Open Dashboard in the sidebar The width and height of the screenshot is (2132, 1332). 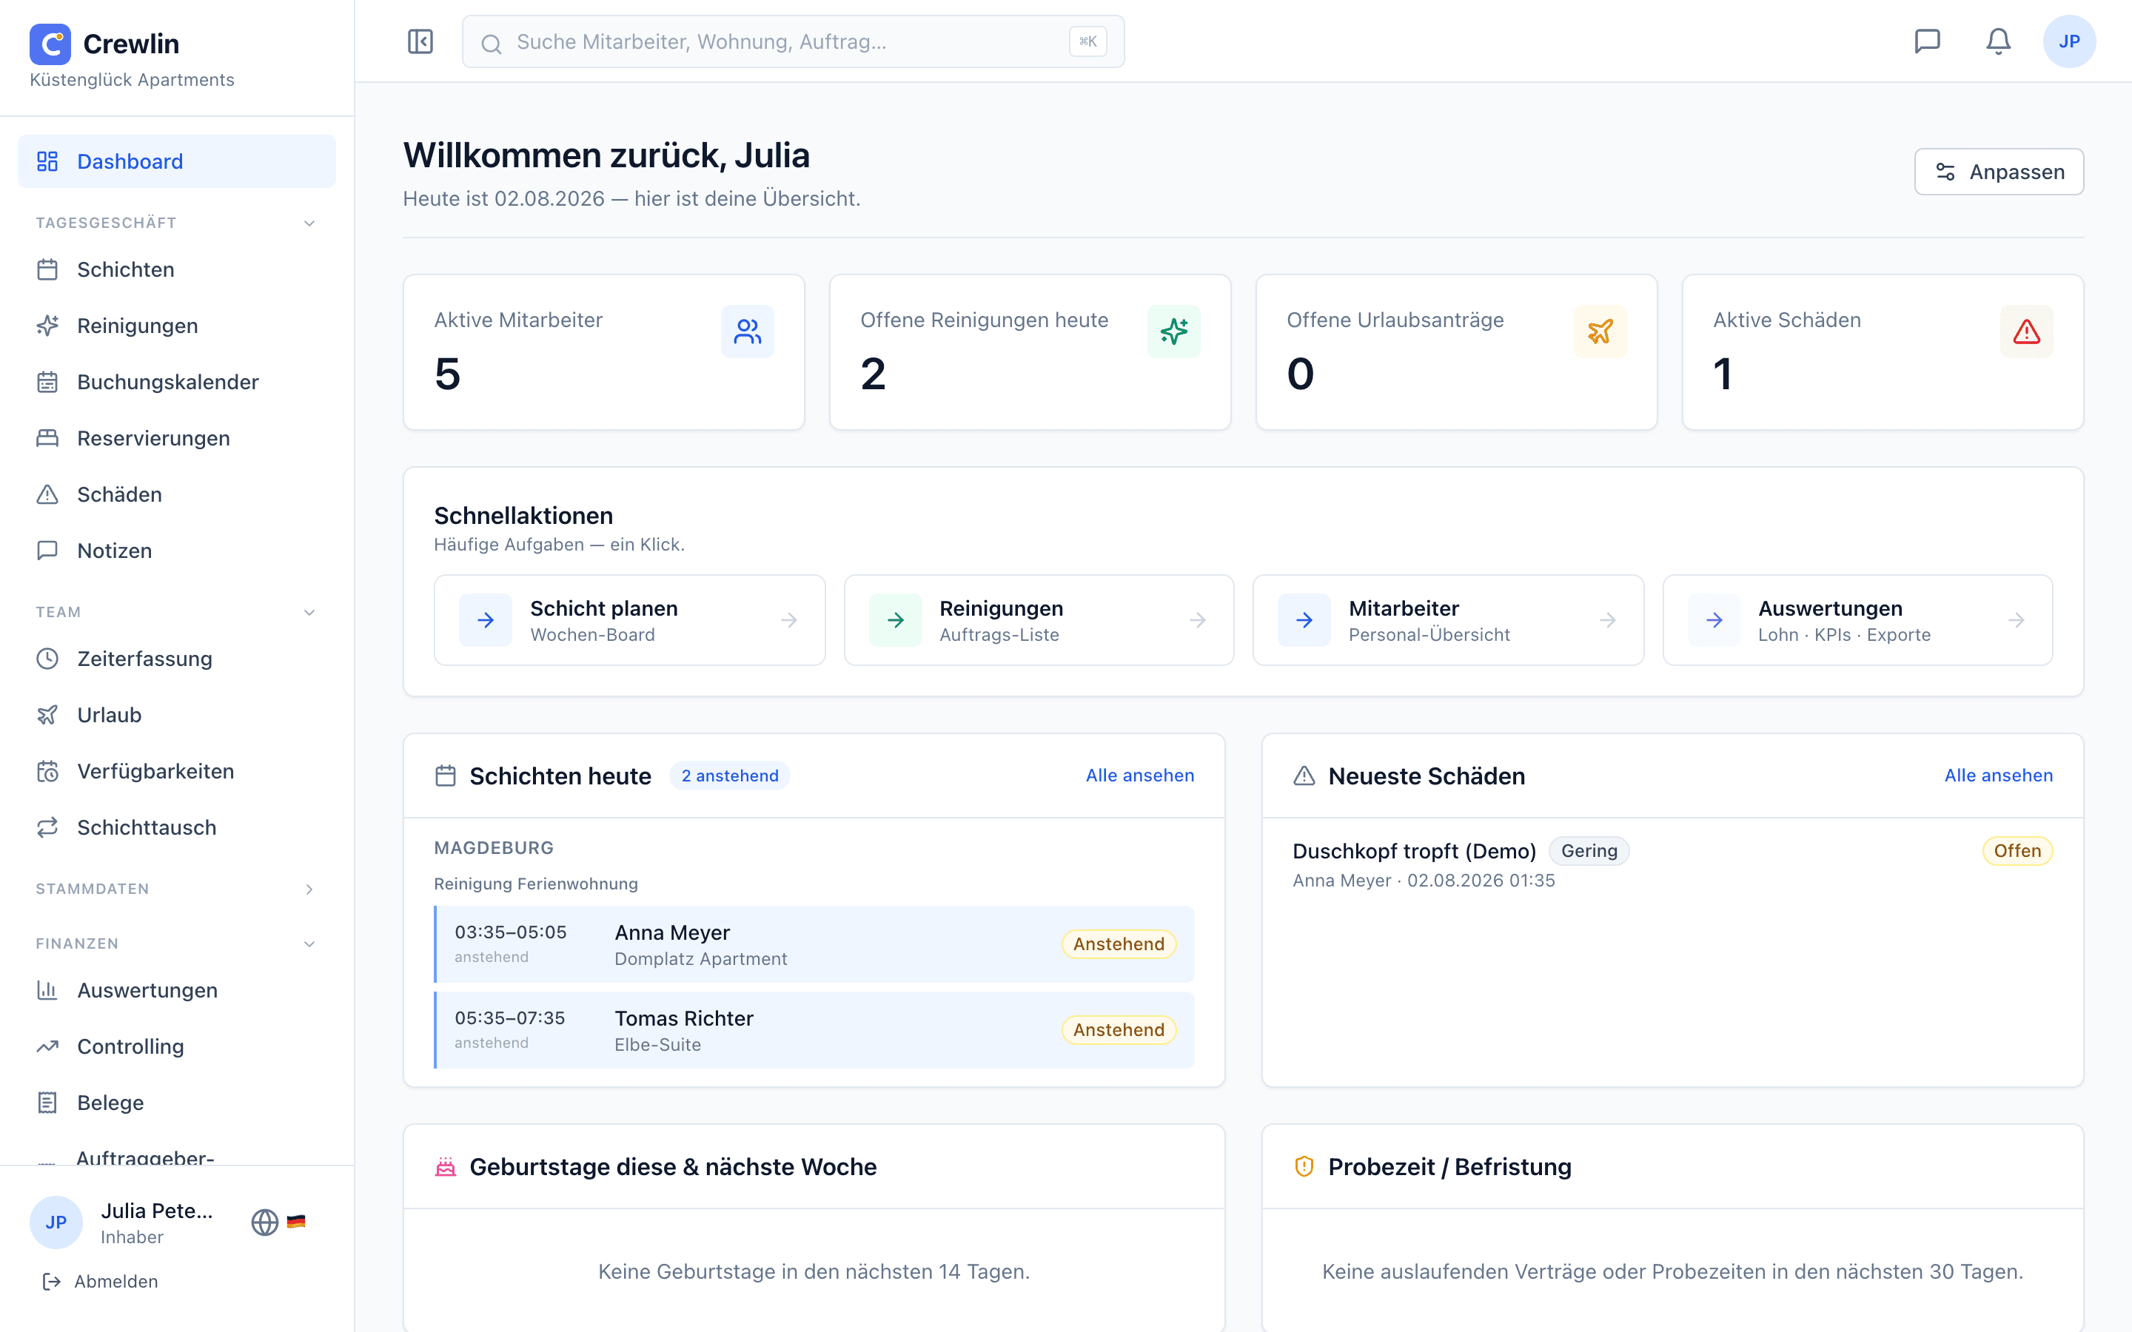pyautogui.click(x=176, y=161)
